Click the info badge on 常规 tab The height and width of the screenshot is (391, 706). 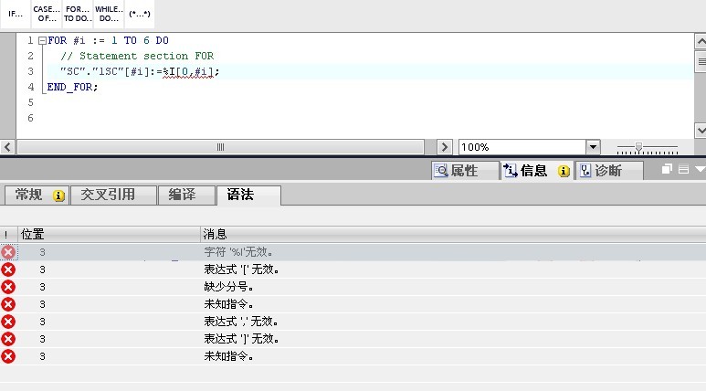(58, 195)
